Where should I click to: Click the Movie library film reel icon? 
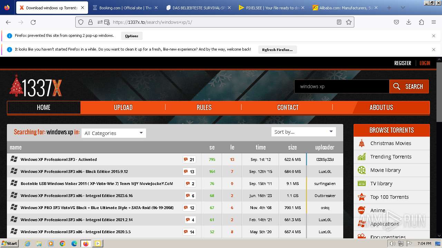pos(362,170)
